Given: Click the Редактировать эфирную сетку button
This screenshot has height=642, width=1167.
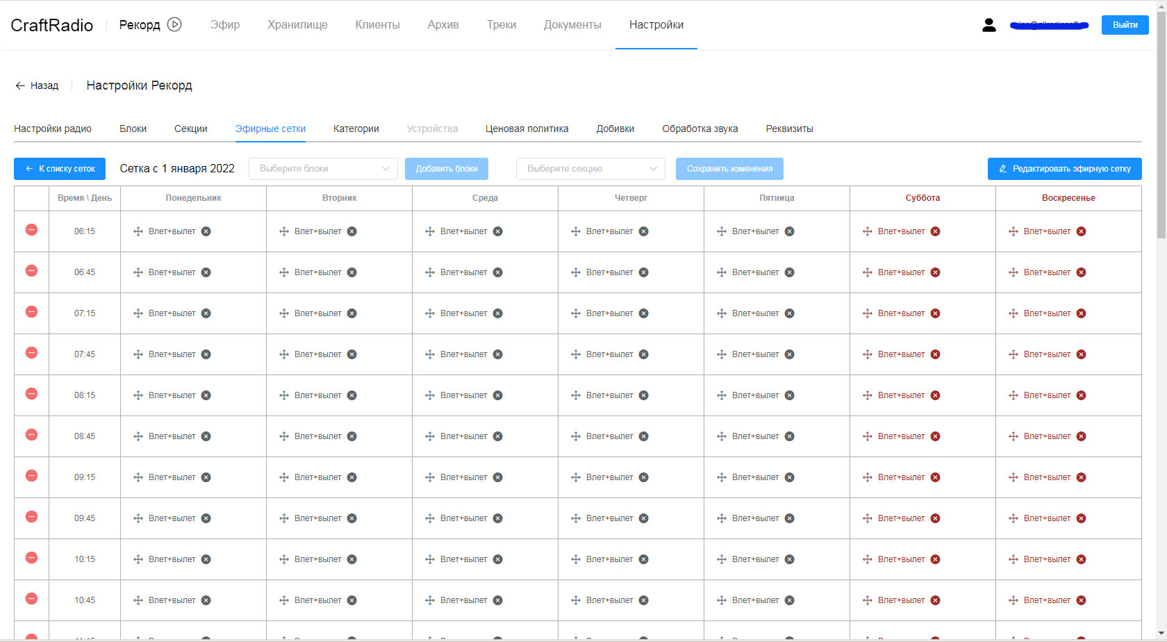Looking at the screenshot, I should pos(1064,169).
